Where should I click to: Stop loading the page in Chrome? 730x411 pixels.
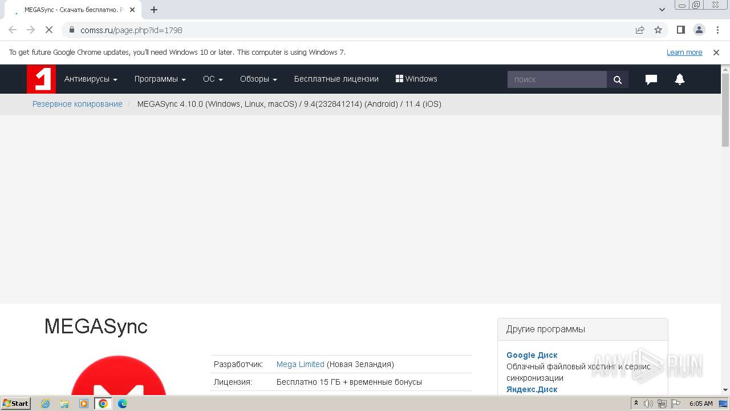(49, 30)
